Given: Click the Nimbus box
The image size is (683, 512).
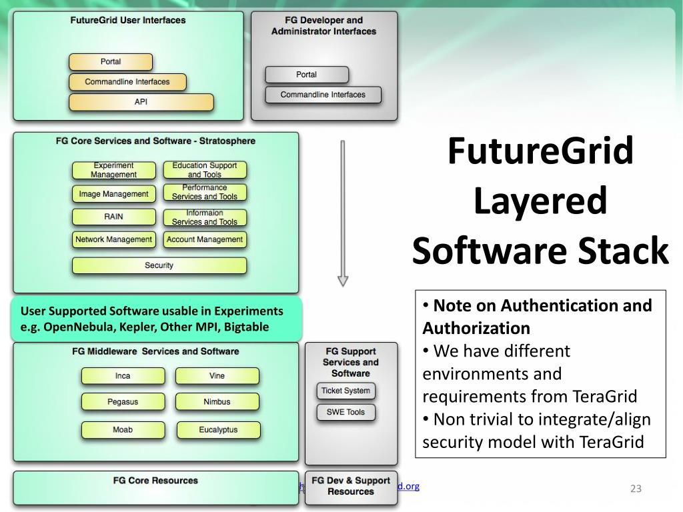Looking at the screenshot, I should pos(217,402).
